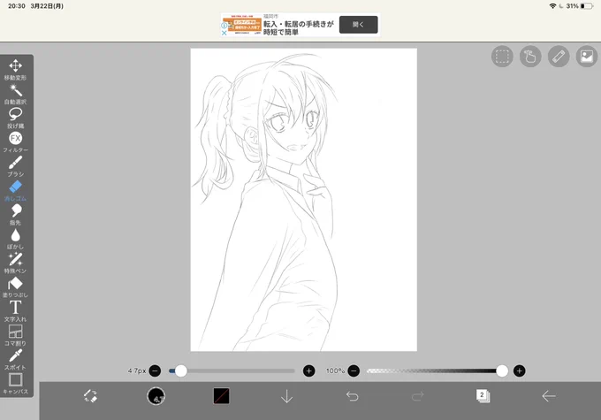Select the 文字入れ text tool
Viewport: 601px width, 420px height.
pos(15,311)
